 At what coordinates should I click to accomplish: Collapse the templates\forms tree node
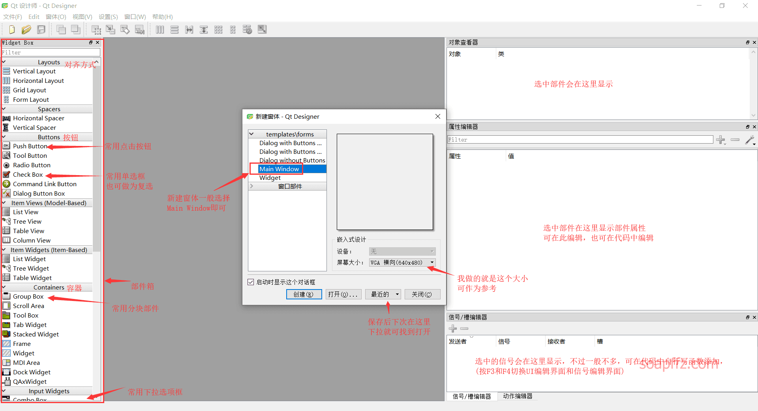[x=251, y=134]
